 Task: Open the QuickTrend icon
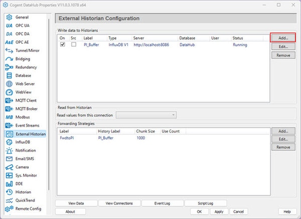(9, 200)
